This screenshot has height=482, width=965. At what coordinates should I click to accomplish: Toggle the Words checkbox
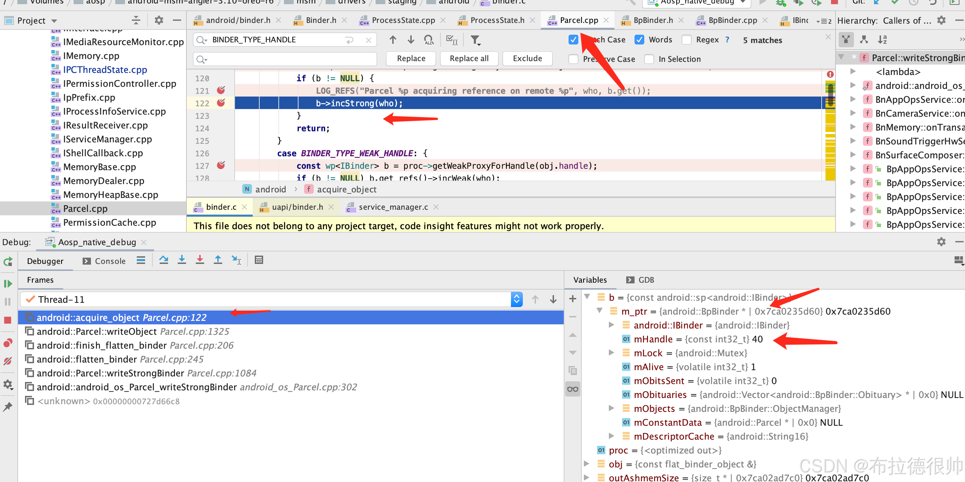(x=639, y=40)
